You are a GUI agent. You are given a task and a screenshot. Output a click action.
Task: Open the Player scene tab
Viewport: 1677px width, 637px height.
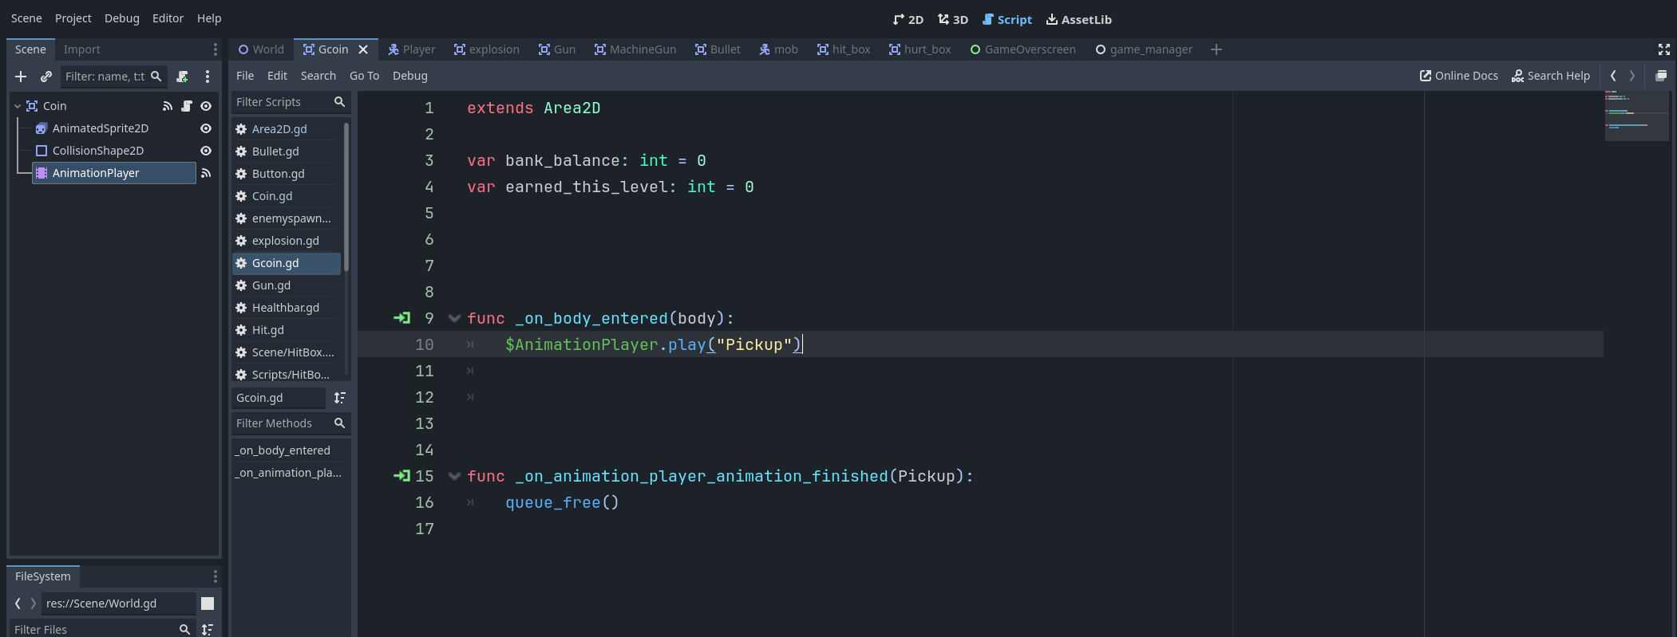[411, 49]
